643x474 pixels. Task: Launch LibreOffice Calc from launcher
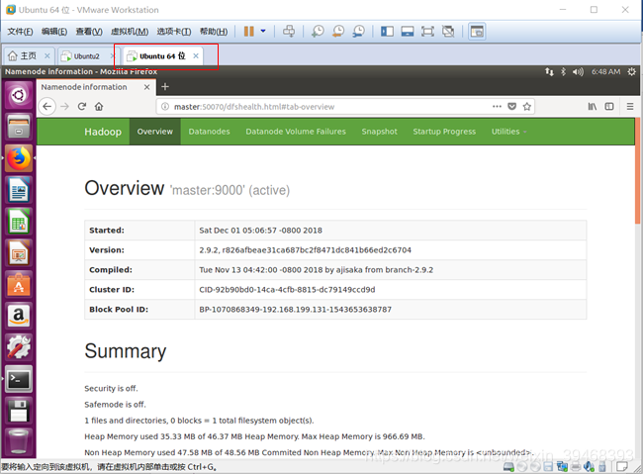tap(19, 222)
